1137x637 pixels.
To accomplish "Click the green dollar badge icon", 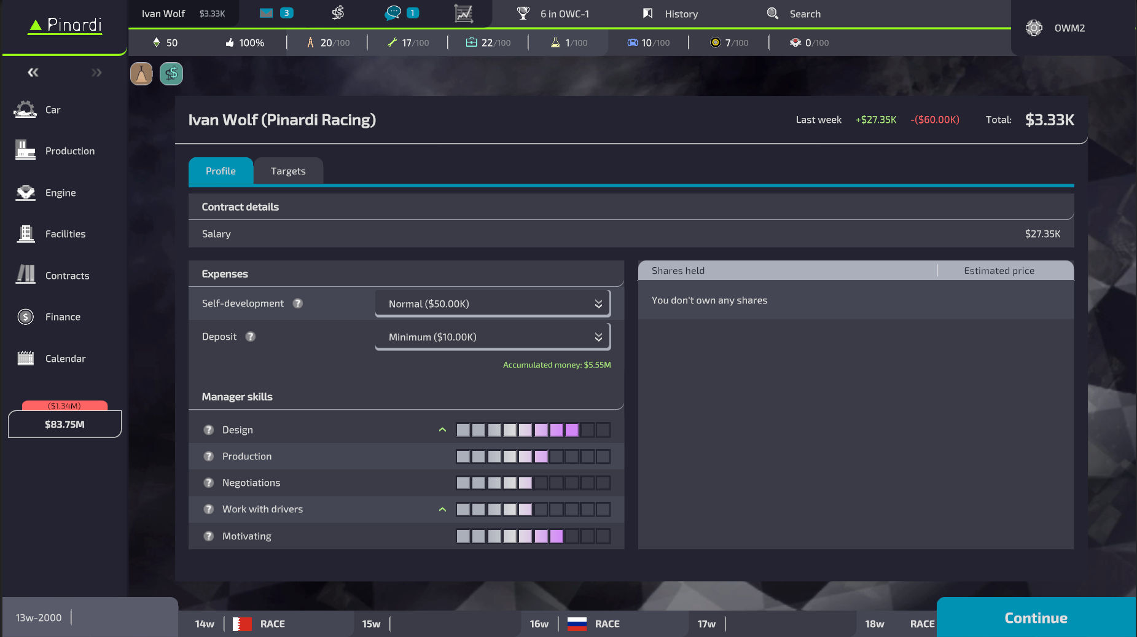I will 171,74.
